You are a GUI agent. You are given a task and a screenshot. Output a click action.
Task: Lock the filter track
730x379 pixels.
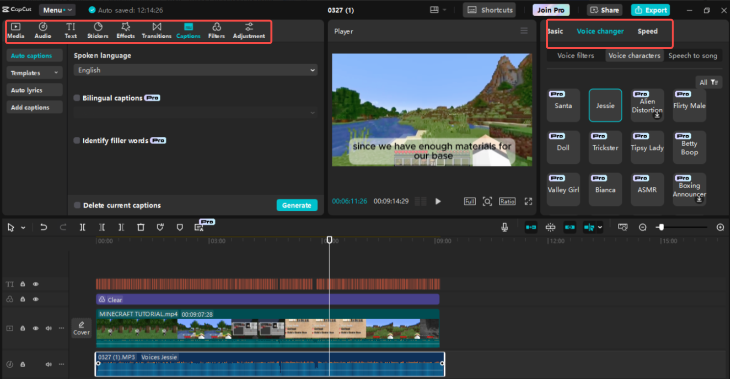pos(23,300)
